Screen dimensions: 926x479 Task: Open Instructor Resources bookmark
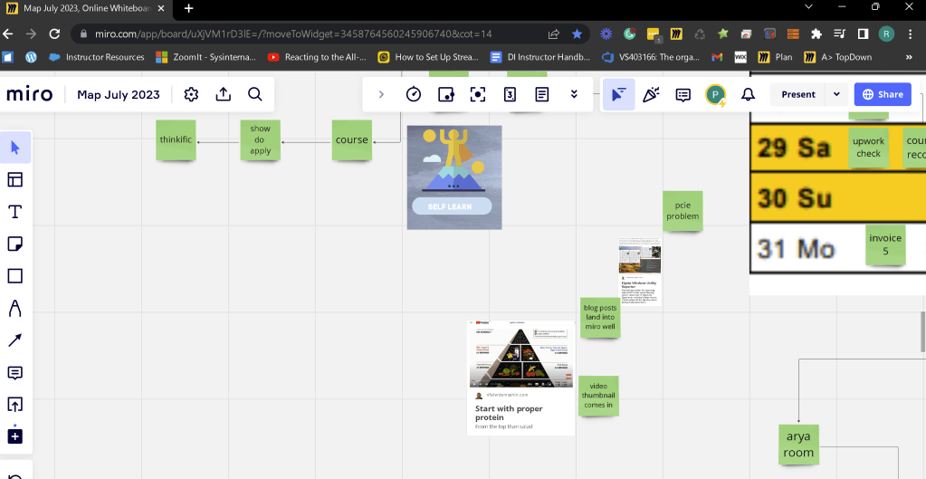pyautogui.click(x=97, y=57)
